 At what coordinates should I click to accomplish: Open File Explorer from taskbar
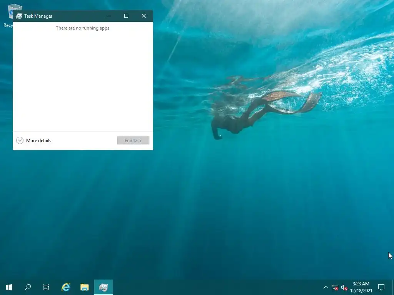coord(84,287)
